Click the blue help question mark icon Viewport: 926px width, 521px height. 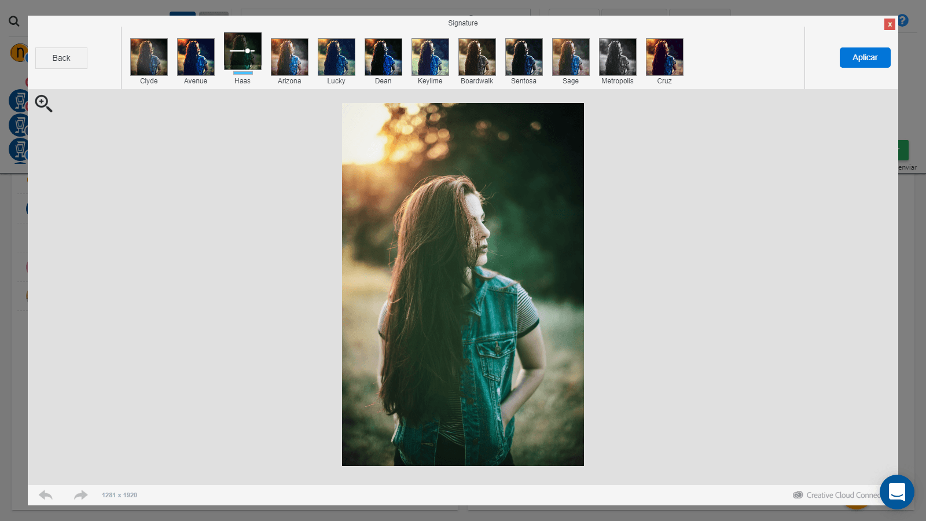point(903,21)
